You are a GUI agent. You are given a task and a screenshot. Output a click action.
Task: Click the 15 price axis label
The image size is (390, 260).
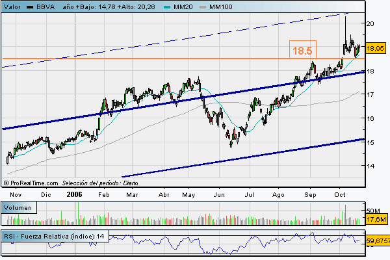point(370,142)
